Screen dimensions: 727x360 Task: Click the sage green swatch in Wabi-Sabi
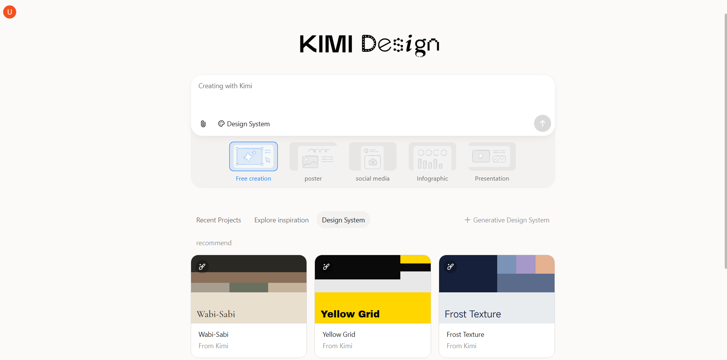click(x=249, y=287)
